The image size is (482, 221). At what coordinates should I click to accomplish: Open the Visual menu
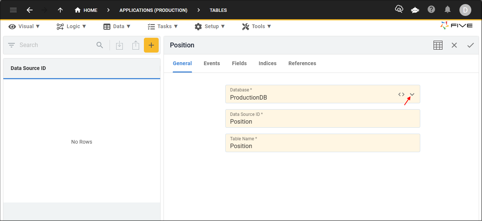(24, 26)
